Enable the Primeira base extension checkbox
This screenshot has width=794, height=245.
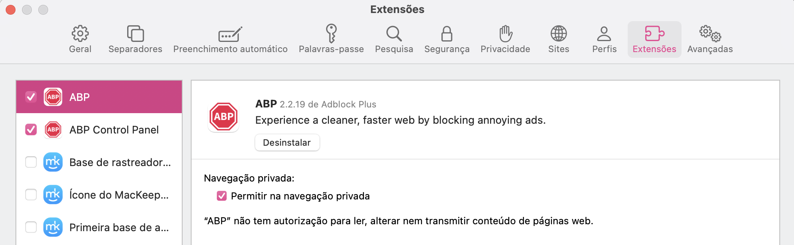tap(31, 227)
